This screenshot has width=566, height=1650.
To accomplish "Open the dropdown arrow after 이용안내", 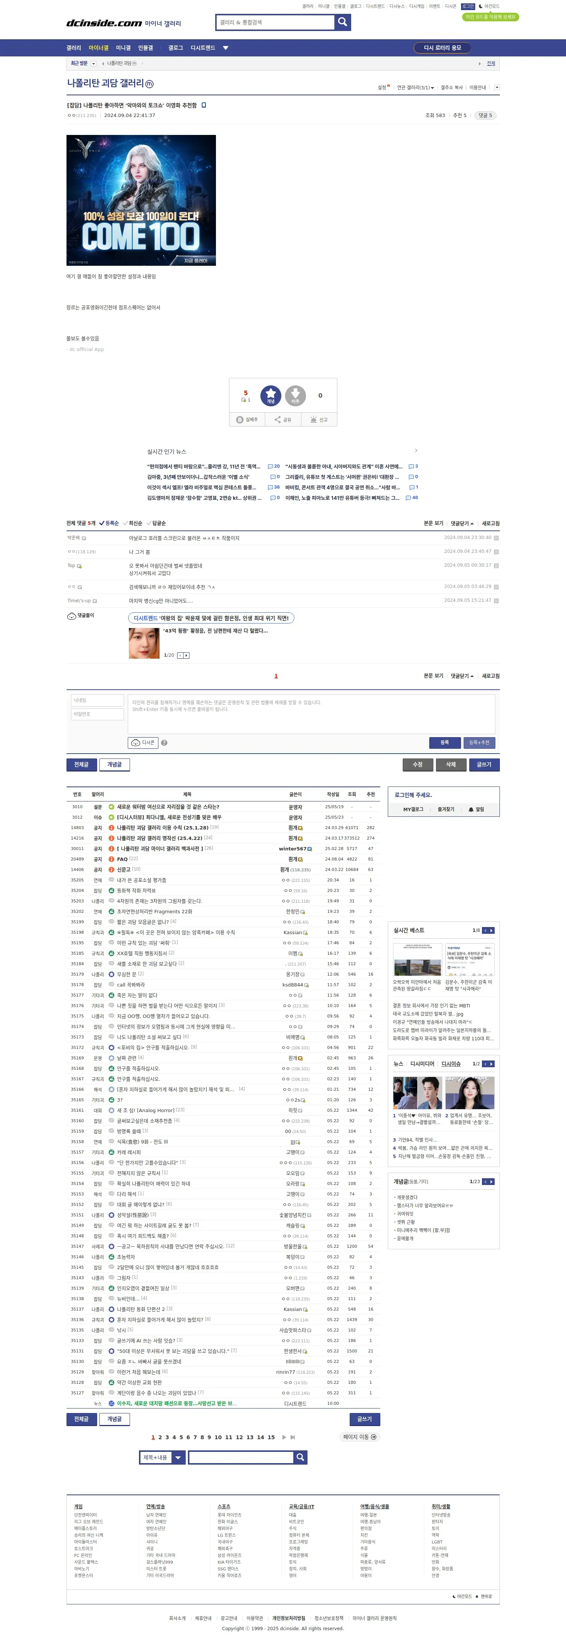I will pyautogui.click(x=497, y=88).
